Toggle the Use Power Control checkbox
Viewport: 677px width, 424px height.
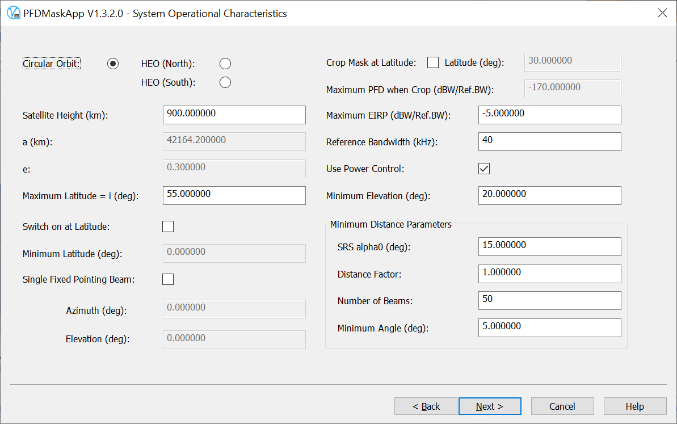point(484,169)
